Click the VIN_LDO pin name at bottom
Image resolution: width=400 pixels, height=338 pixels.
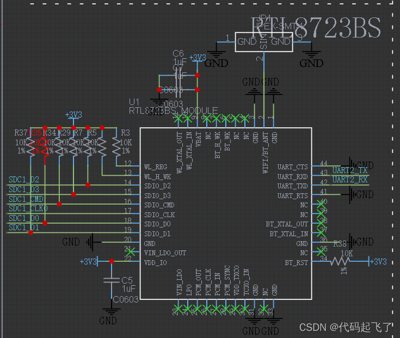point(180,282)
